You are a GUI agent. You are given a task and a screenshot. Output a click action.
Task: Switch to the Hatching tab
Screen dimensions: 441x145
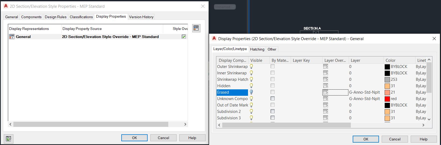point(257,49)
